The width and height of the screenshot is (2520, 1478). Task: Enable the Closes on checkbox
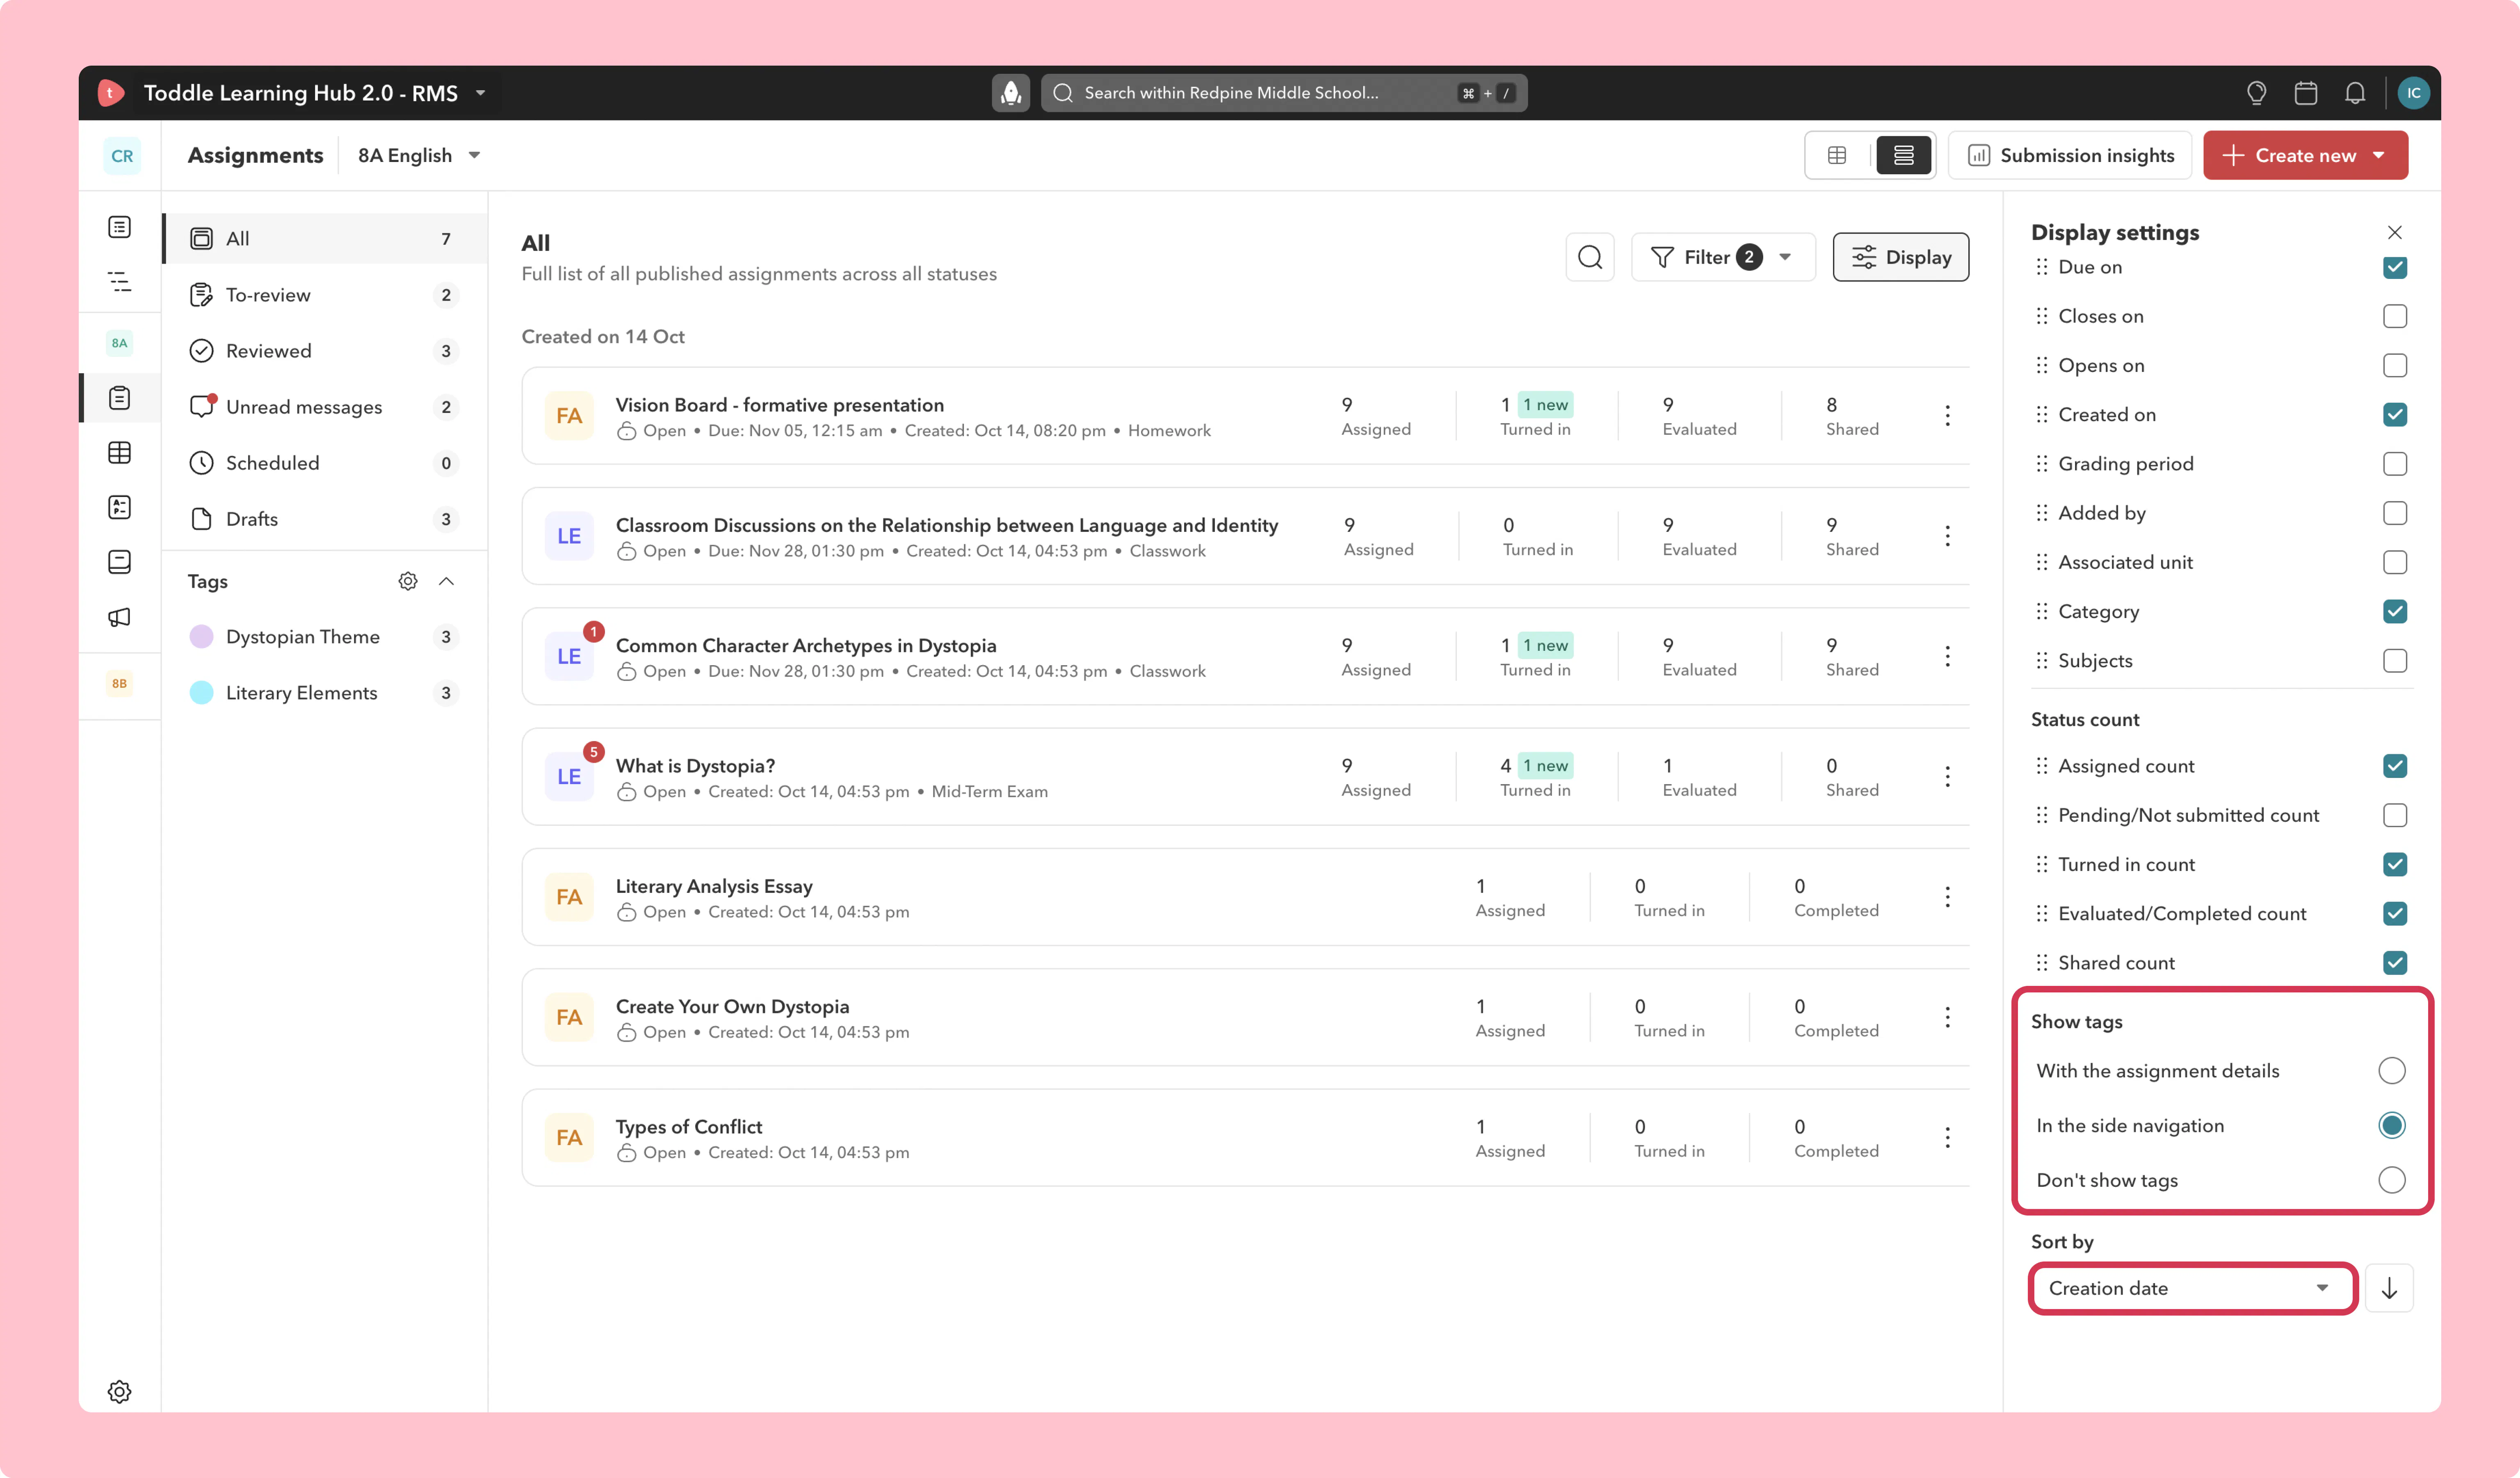point(2394,316)
